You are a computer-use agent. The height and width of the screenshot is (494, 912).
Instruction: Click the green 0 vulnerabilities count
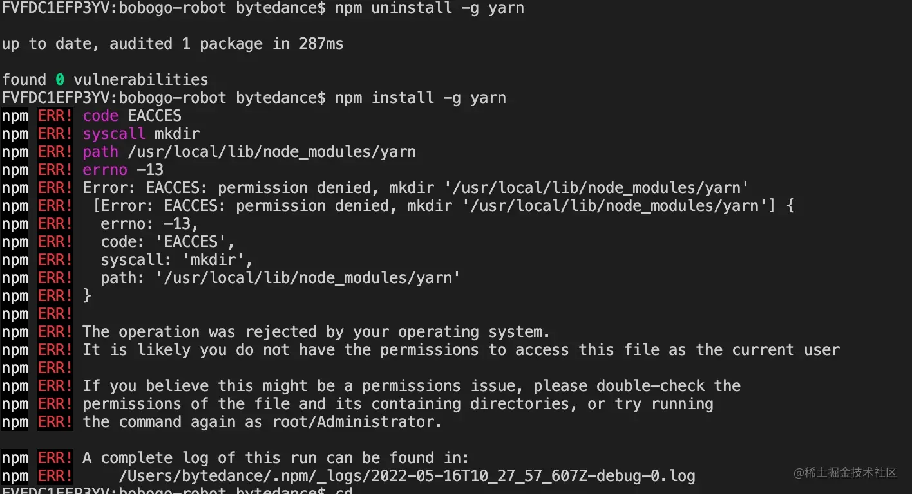[59, 80]
